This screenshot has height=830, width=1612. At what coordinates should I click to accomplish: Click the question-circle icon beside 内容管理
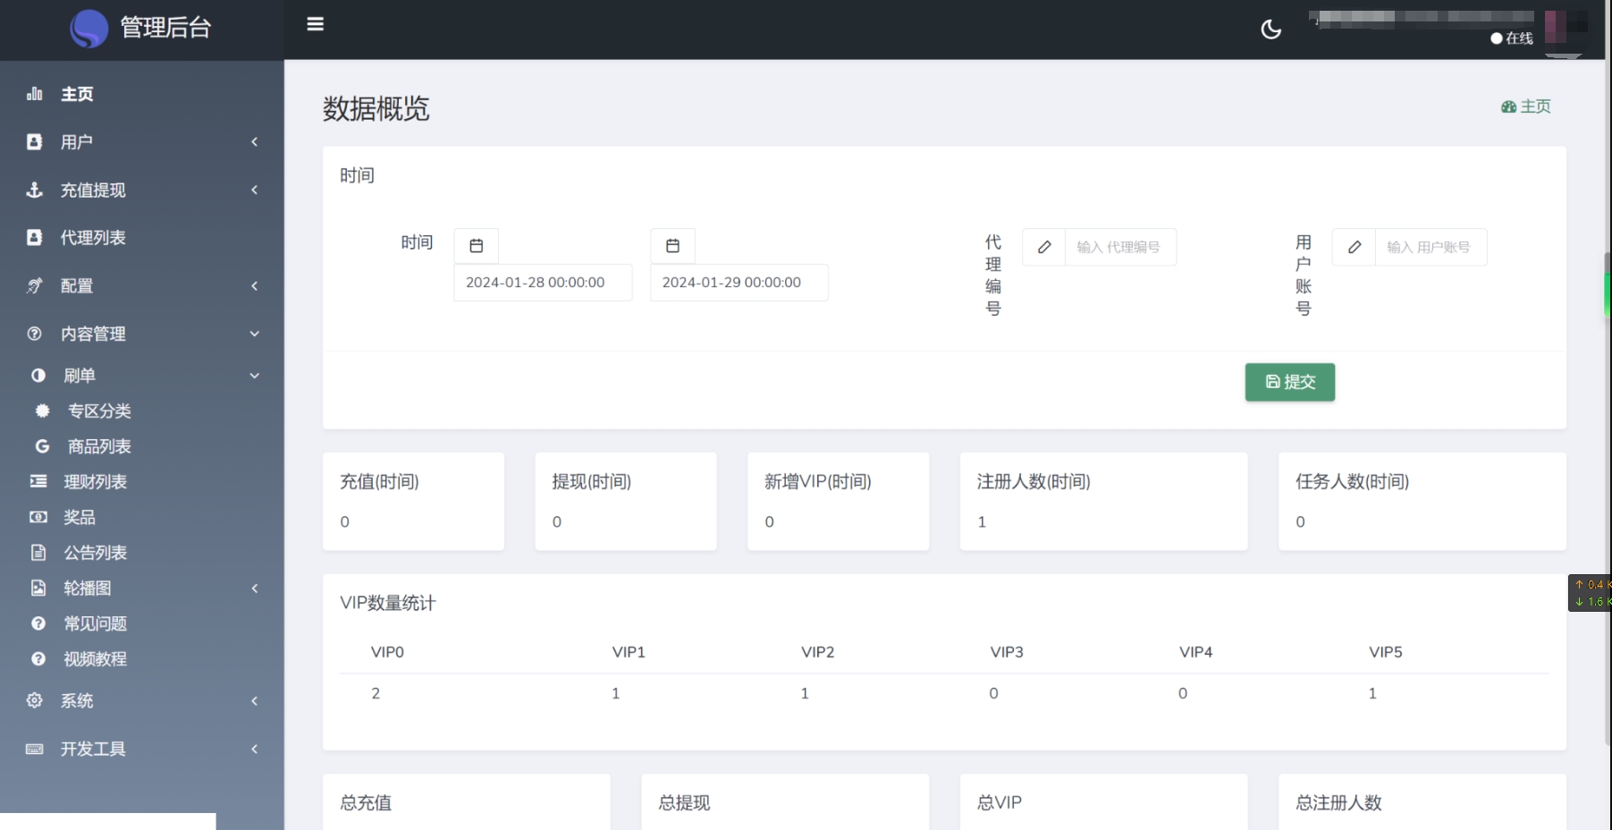pyautogui.click(x=34, y=334)
